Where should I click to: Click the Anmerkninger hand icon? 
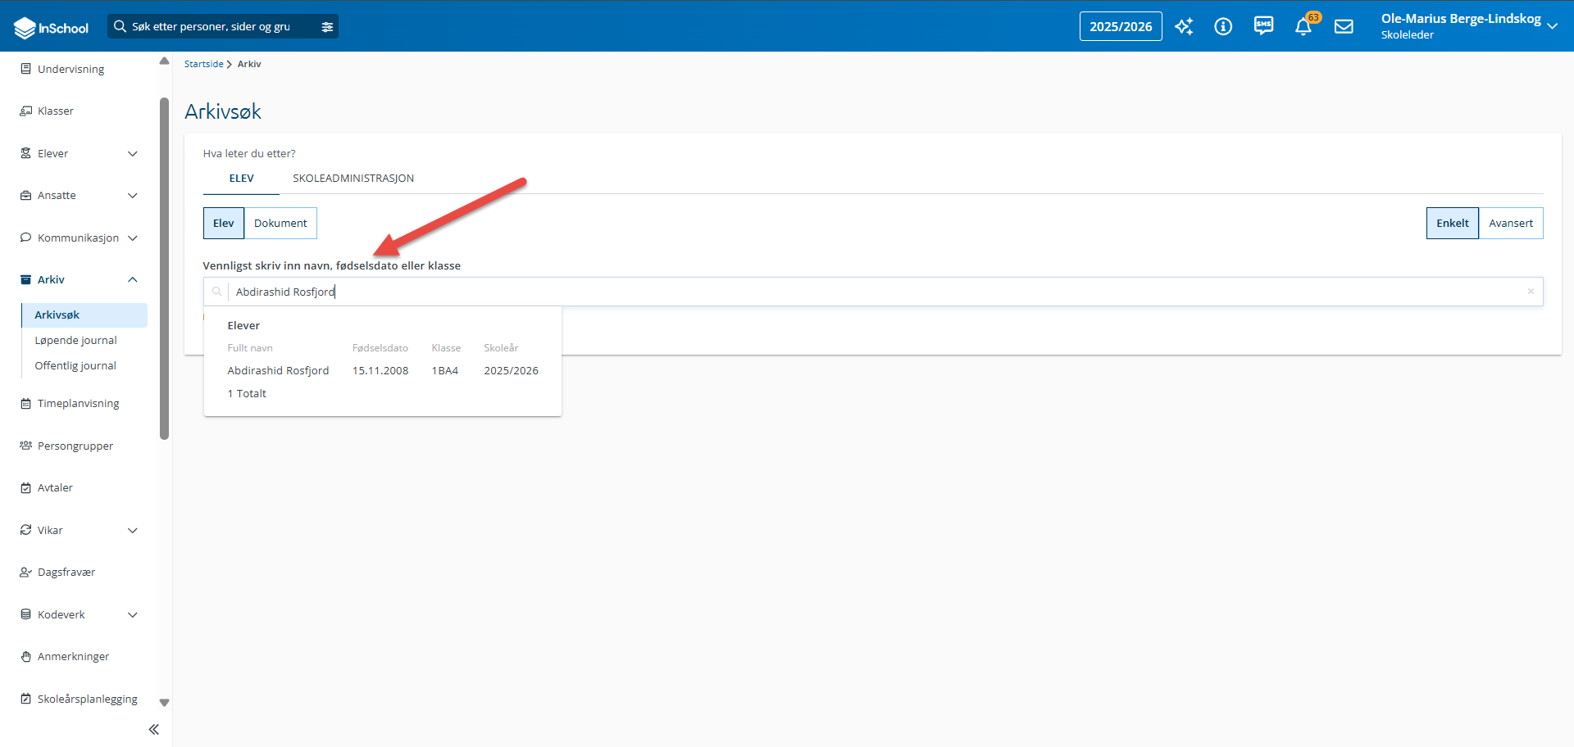click(26, 656)
